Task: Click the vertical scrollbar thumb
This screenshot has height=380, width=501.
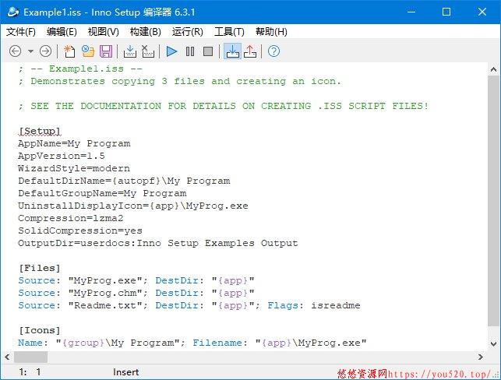Action: point(493,201)
